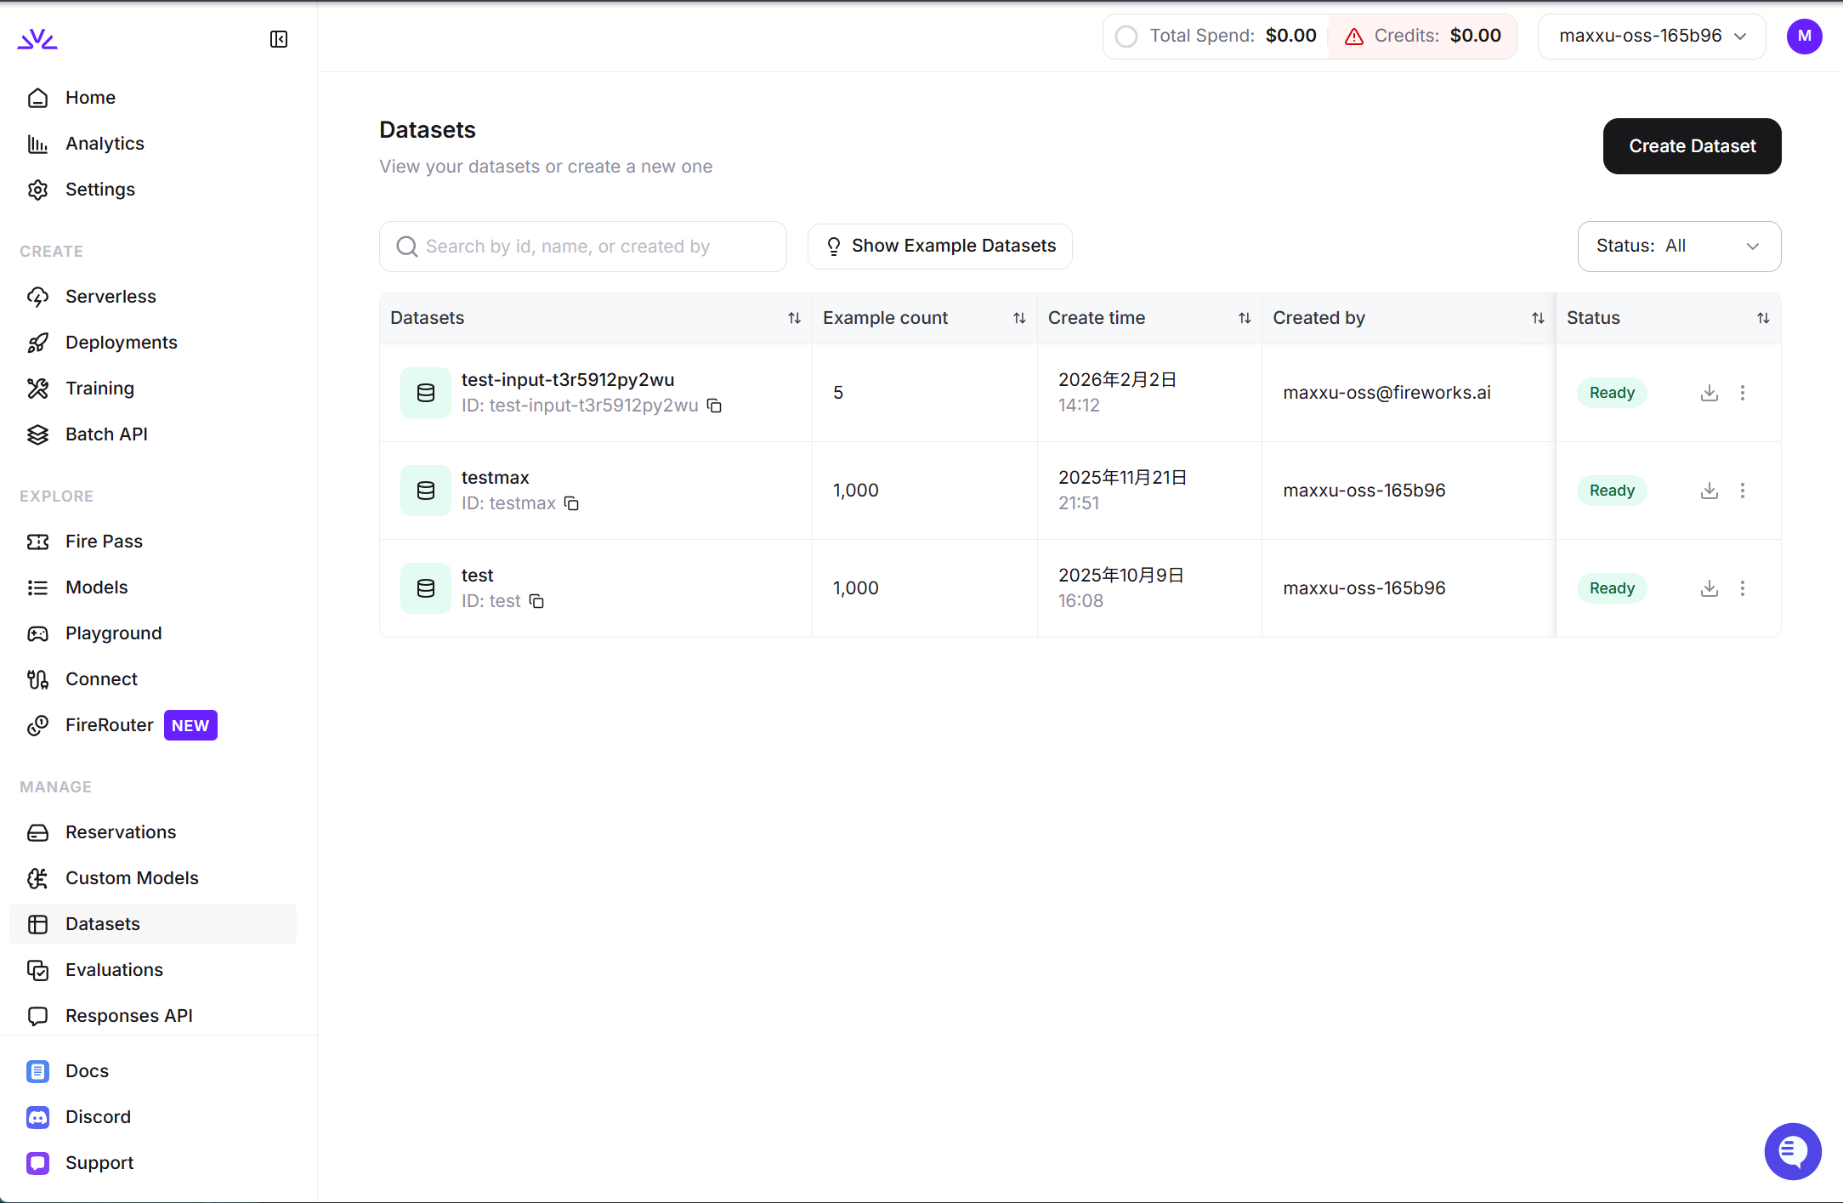Open the test-input-t3r5912py2wu dataset name

(x=568, y=380)
